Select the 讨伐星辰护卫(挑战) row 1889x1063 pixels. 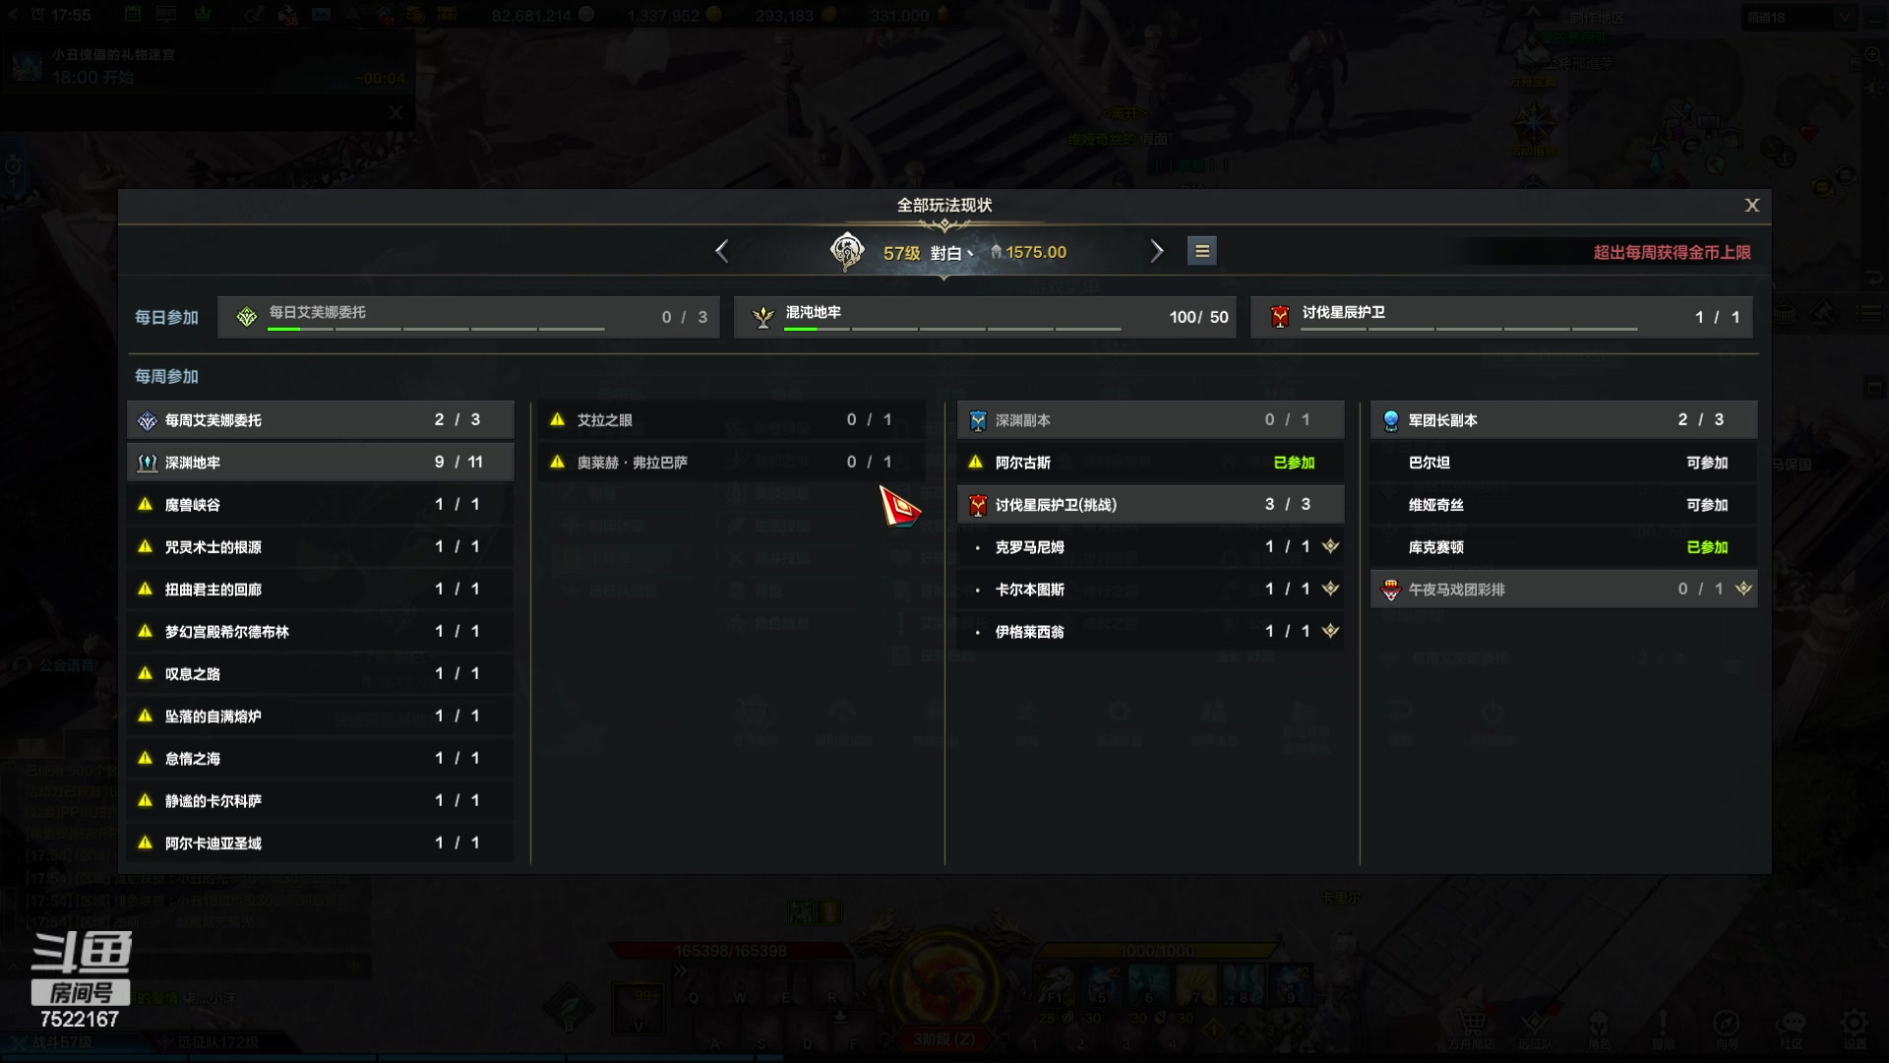tap(1151, 504)
